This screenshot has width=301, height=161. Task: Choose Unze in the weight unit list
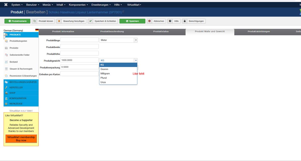point(103,82)
